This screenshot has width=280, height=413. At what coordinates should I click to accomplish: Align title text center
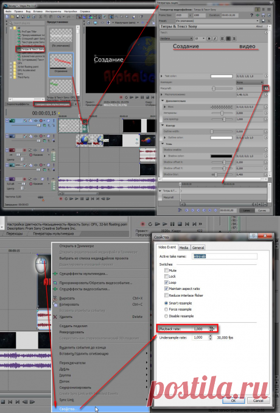228,38
